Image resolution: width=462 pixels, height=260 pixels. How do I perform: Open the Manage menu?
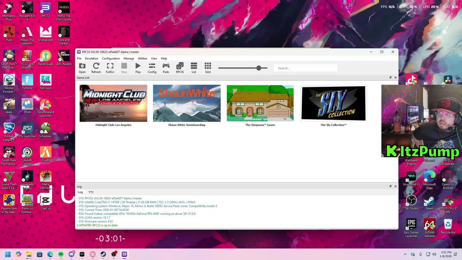point(129,58)
